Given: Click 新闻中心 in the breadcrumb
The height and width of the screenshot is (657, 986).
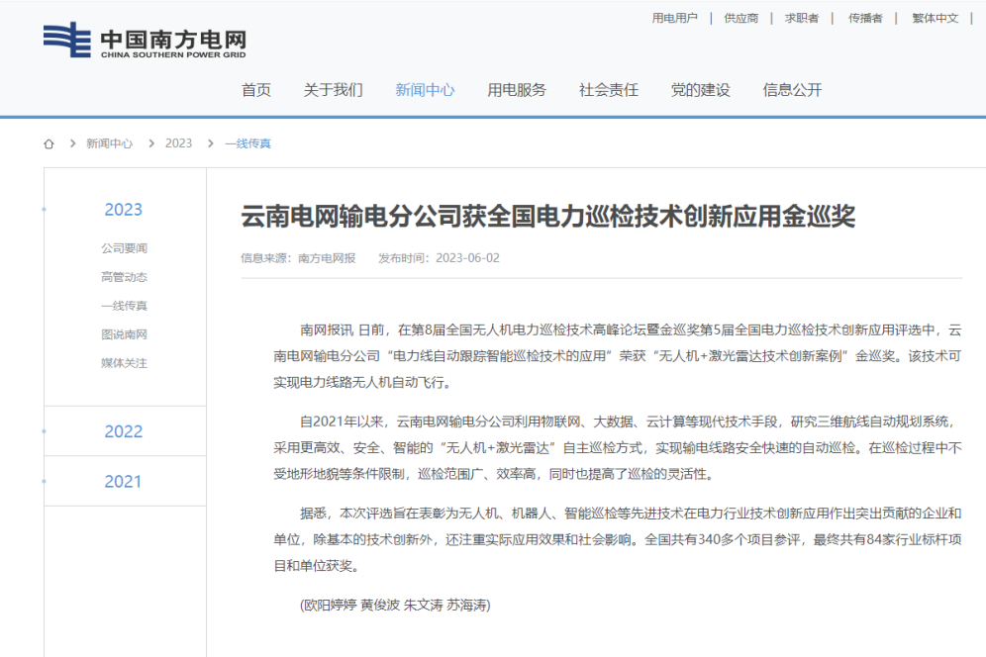Looking at the screenshot, I should coord(109,143).
